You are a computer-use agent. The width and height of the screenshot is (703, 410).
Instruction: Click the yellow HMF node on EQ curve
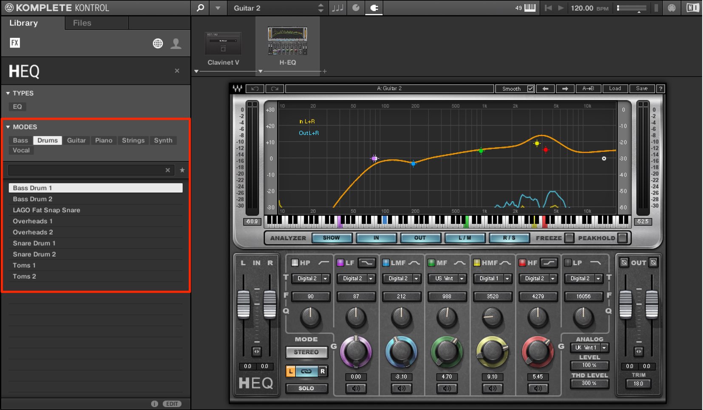tap(537, 143)
